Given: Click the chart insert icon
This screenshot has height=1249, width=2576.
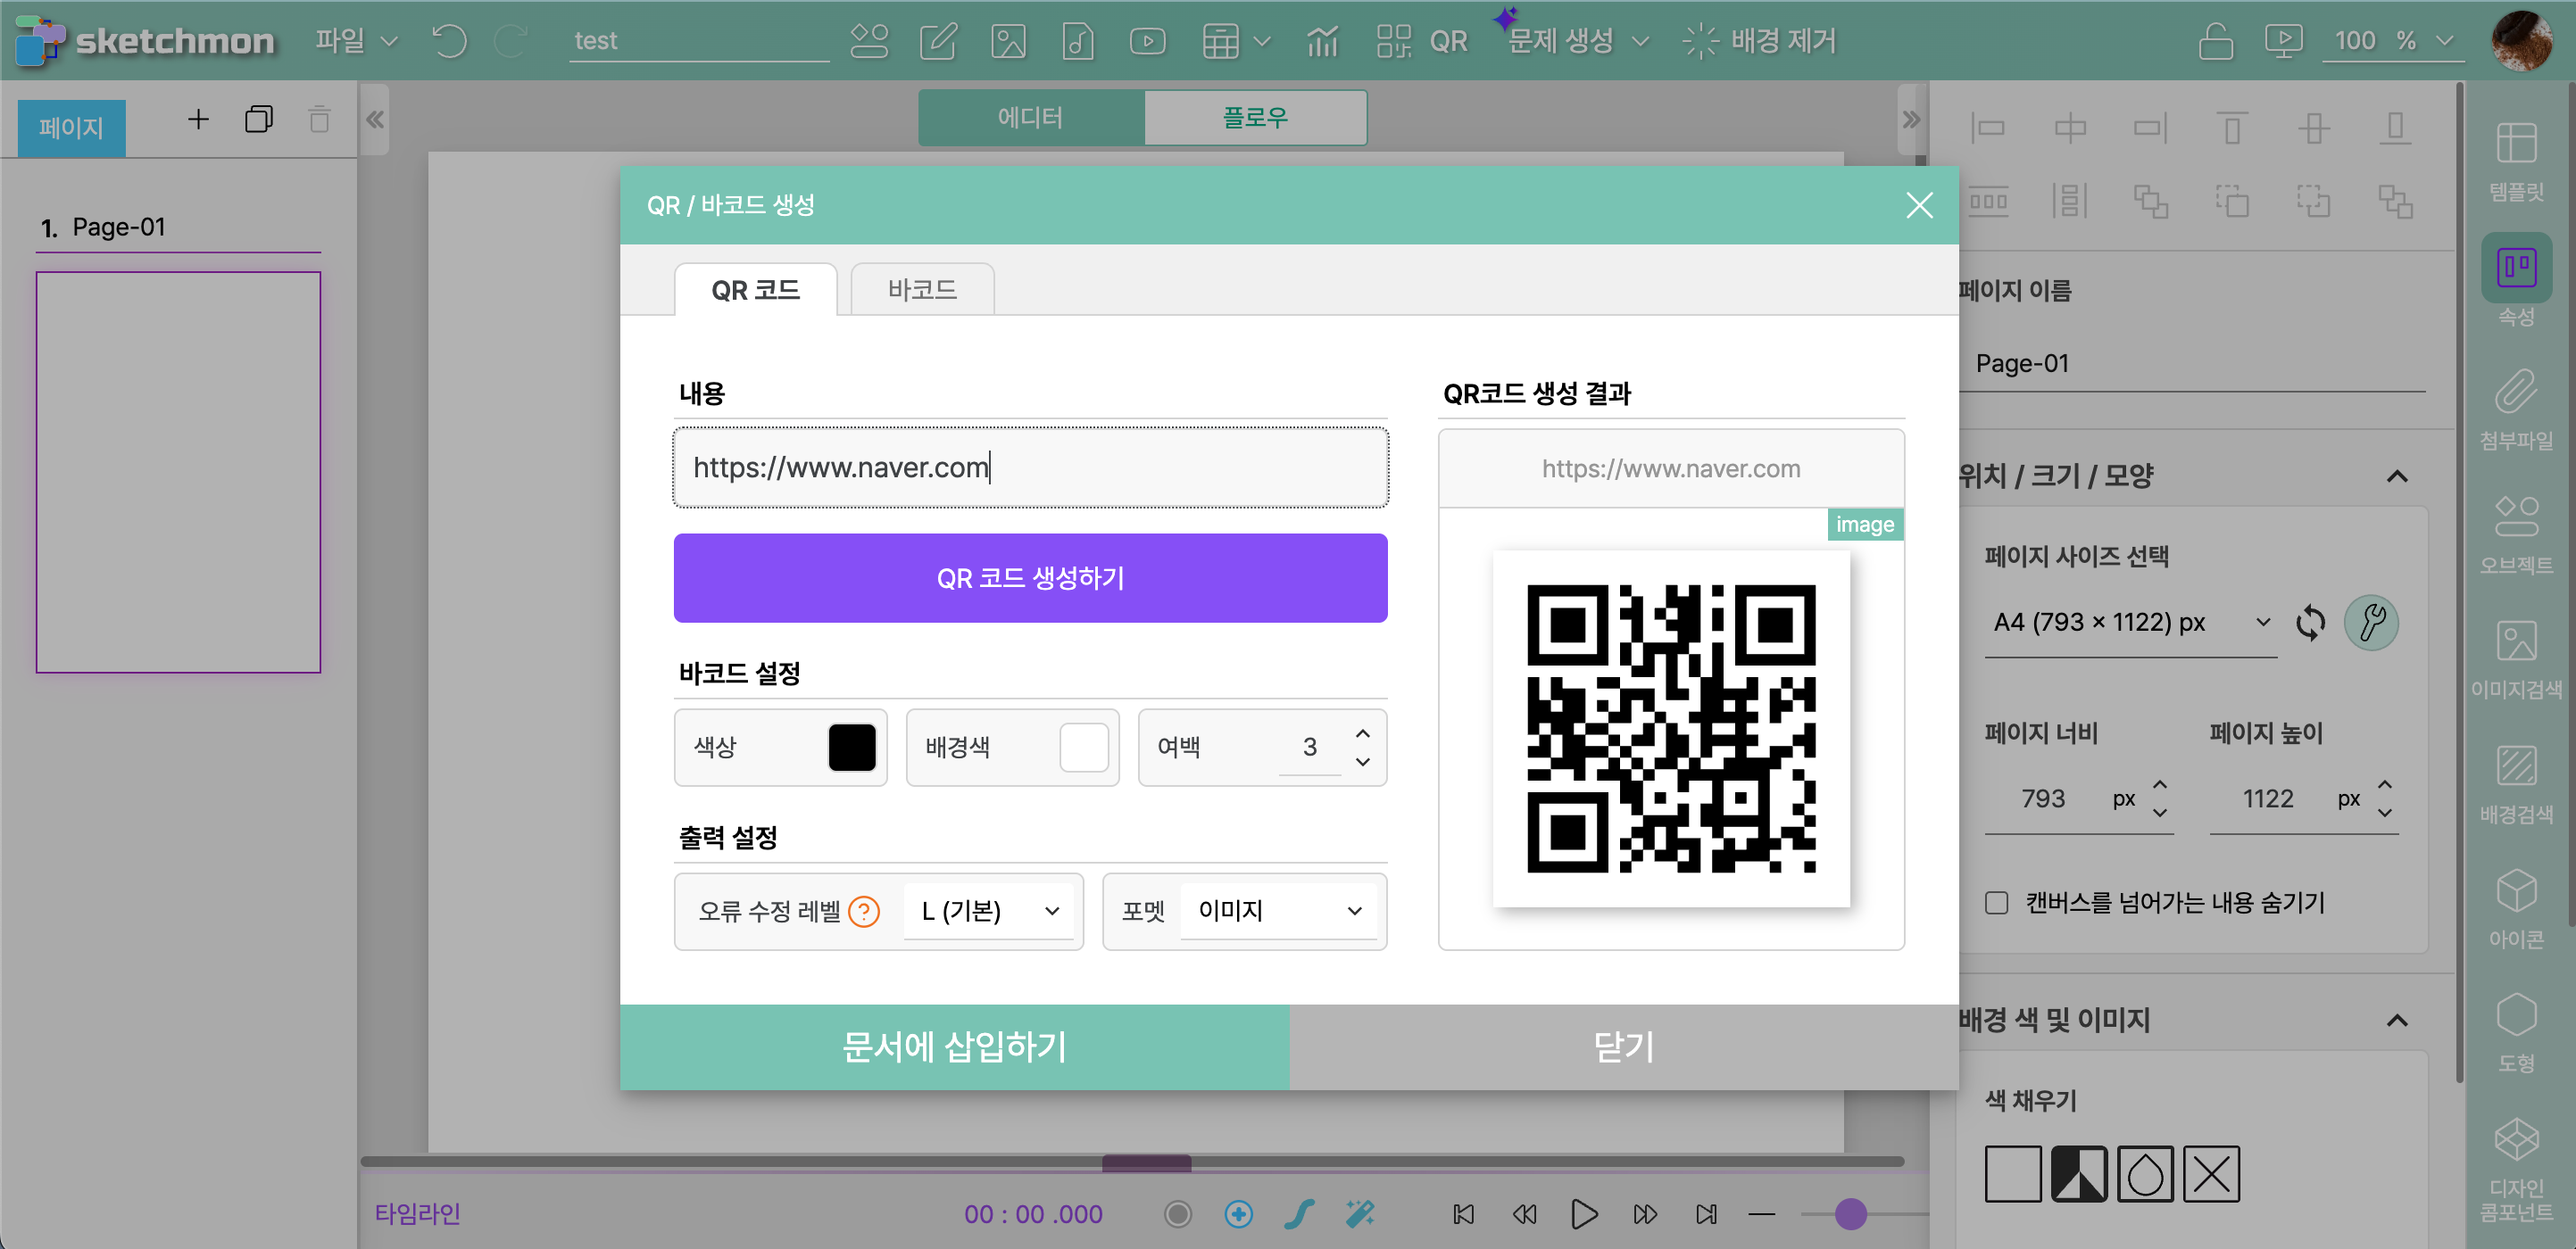Looking at the screenshot, I should [1322, 41].
